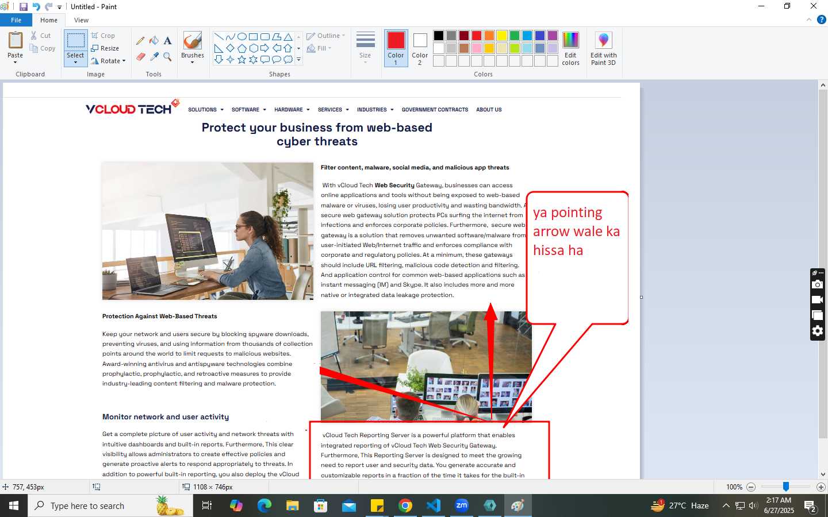Choose the Pentagon shape
This screenshot has width=828, height=517.
tap(241, 48)
